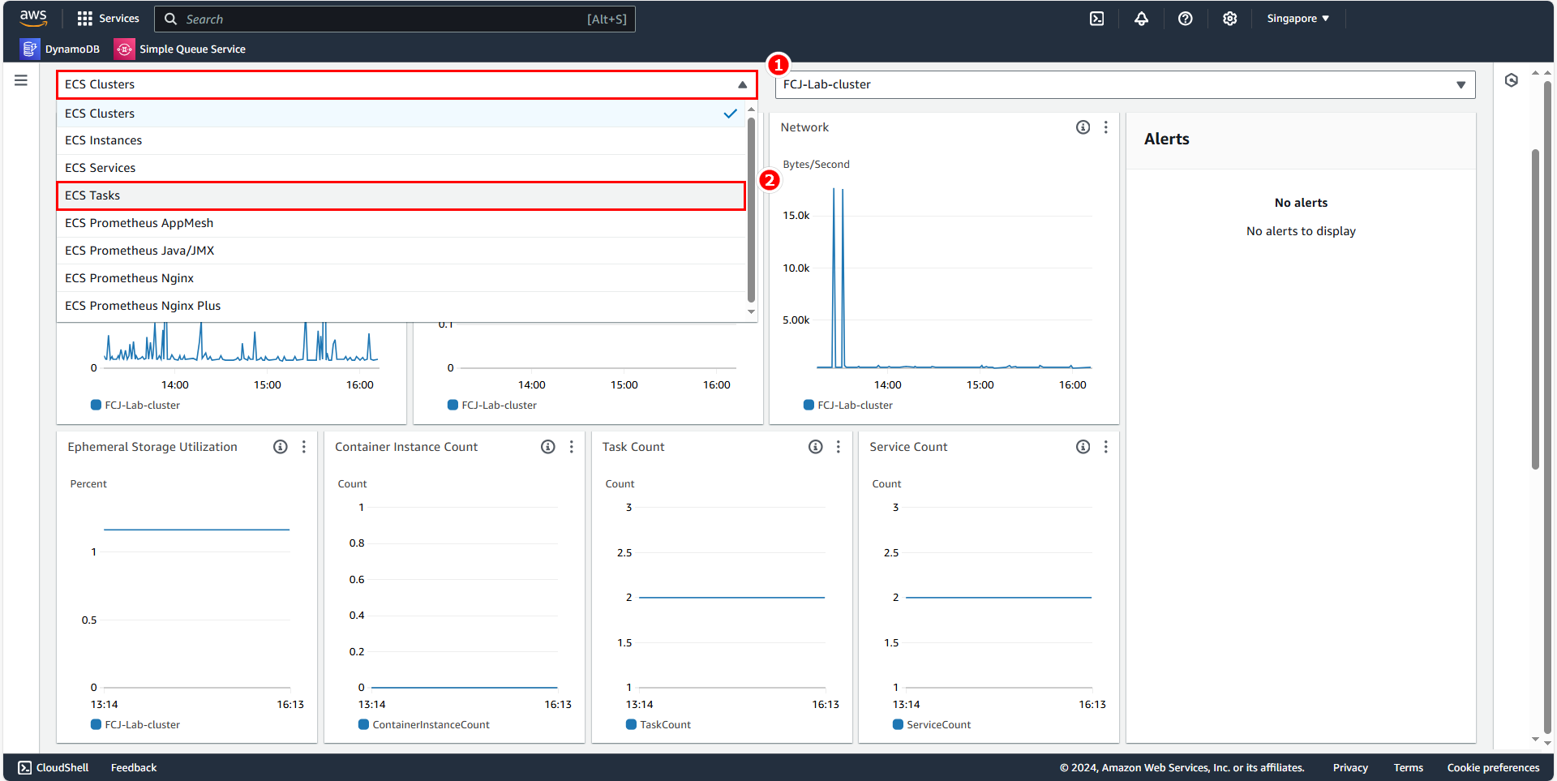Toggle ServiceCount legend series

tap(932, 724)
